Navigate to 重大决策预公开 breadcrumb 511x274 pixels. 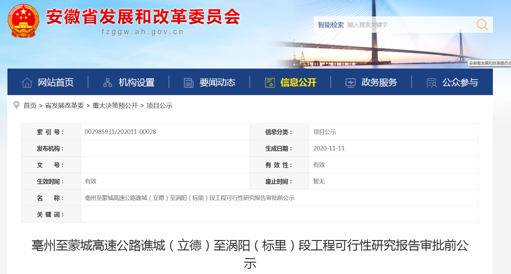pyautogui.click(x=115, y=106)
